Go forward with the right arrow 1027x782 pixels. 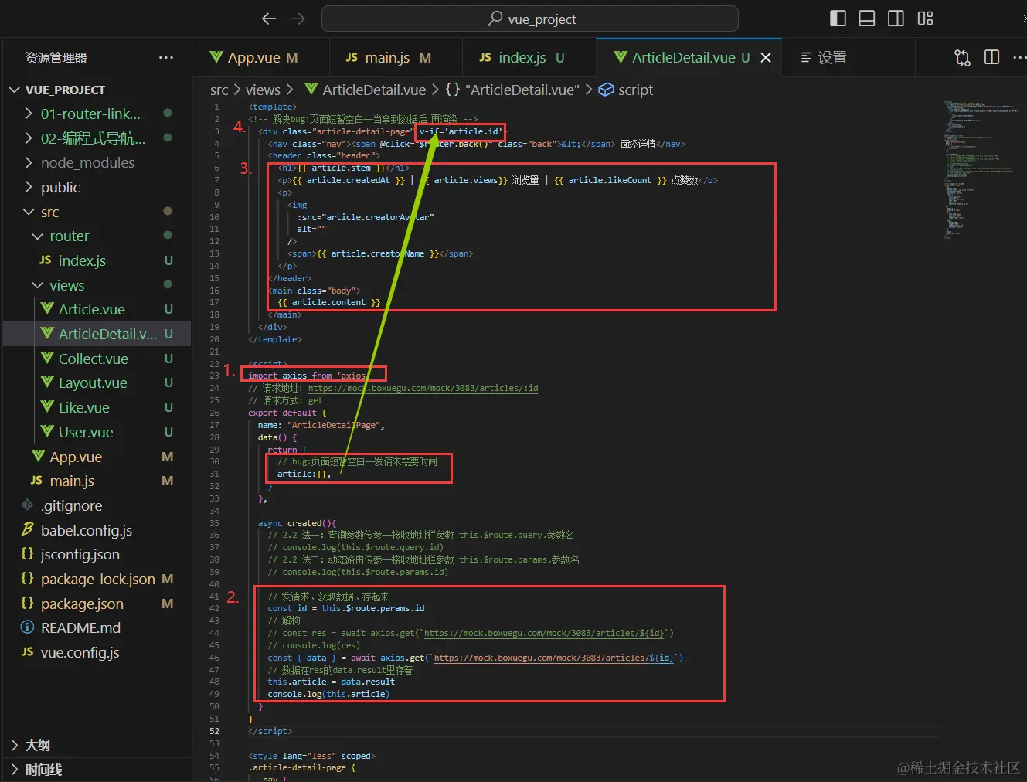click(x=298, y=19)
